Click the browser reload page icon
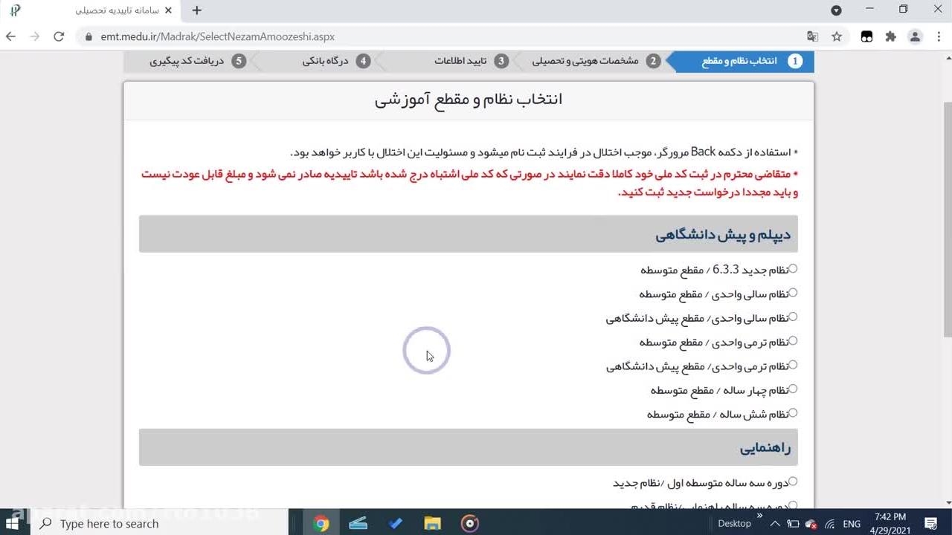Image resolution: width=952 pixels, height=535 pixels. (x=59, y=36)
